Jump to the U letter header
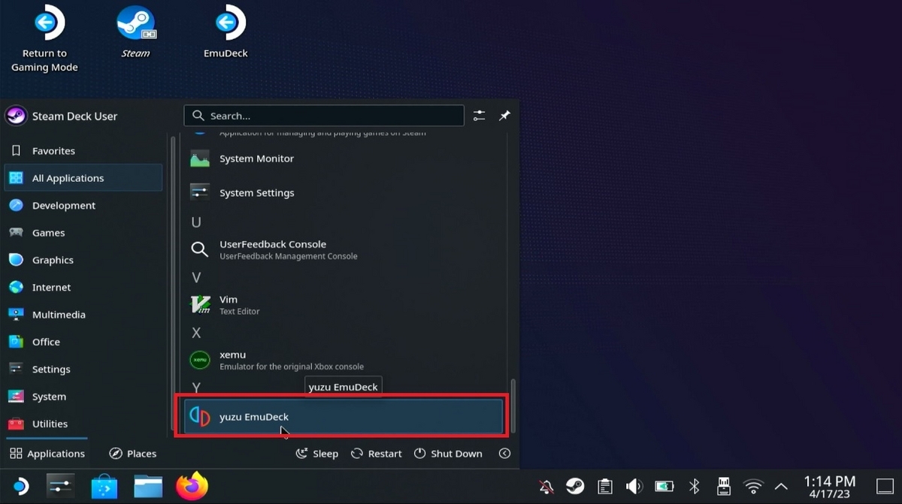The image size is (902, 504). (x=196, y=222)
